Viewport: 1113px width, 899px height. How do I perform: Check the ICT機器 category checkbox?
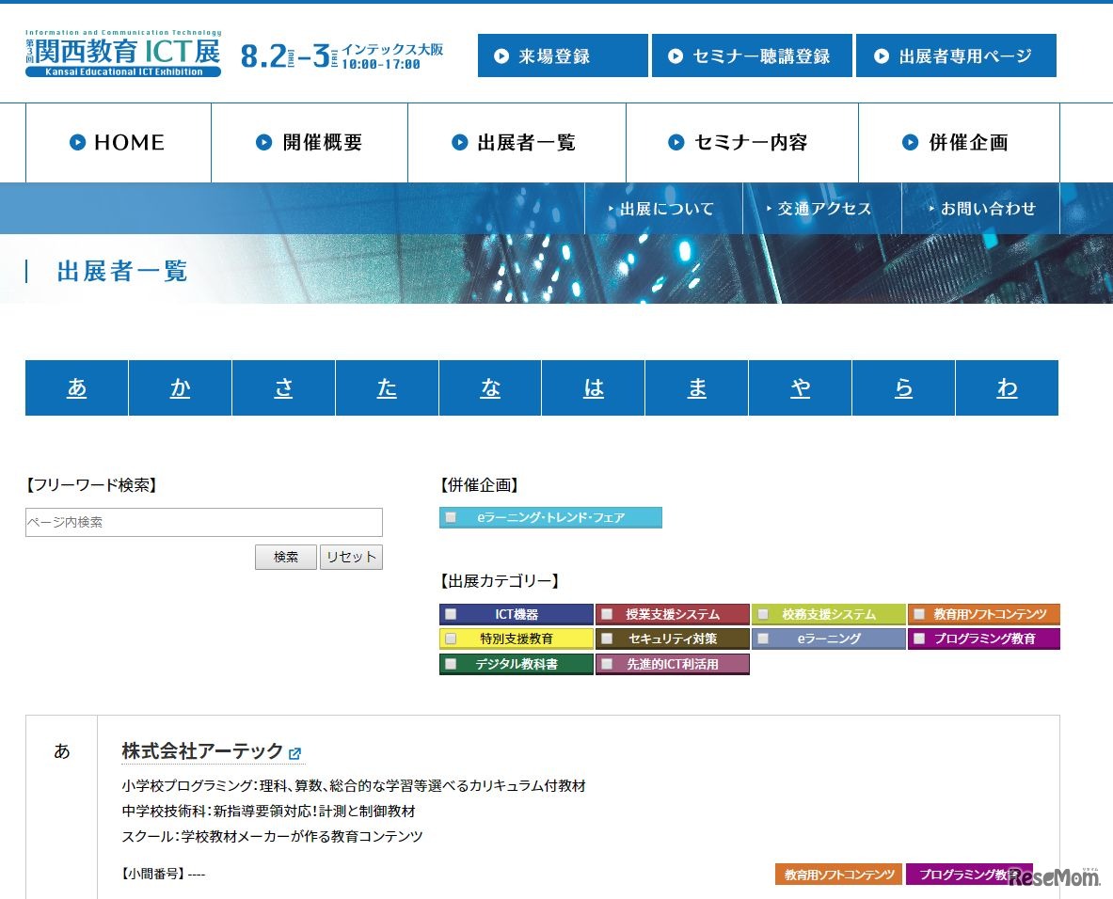coord(451,614)
